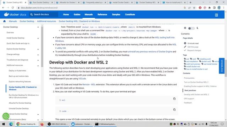Open Firefox from the taskbar
Image resolution: width=227 pixels, height=127 pixels.
pos(42,124)
